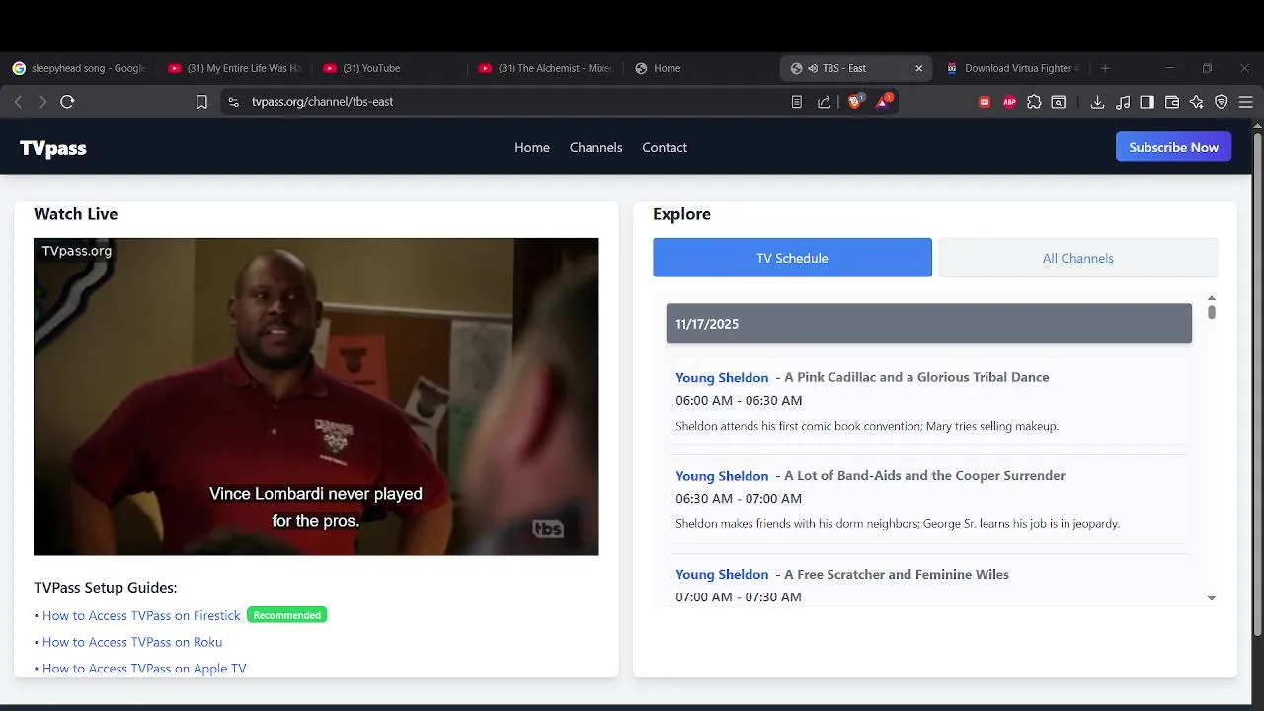Reload the page with the refresh icon
The height and width of the screenshot is (711, 1264).
point(67,101)
